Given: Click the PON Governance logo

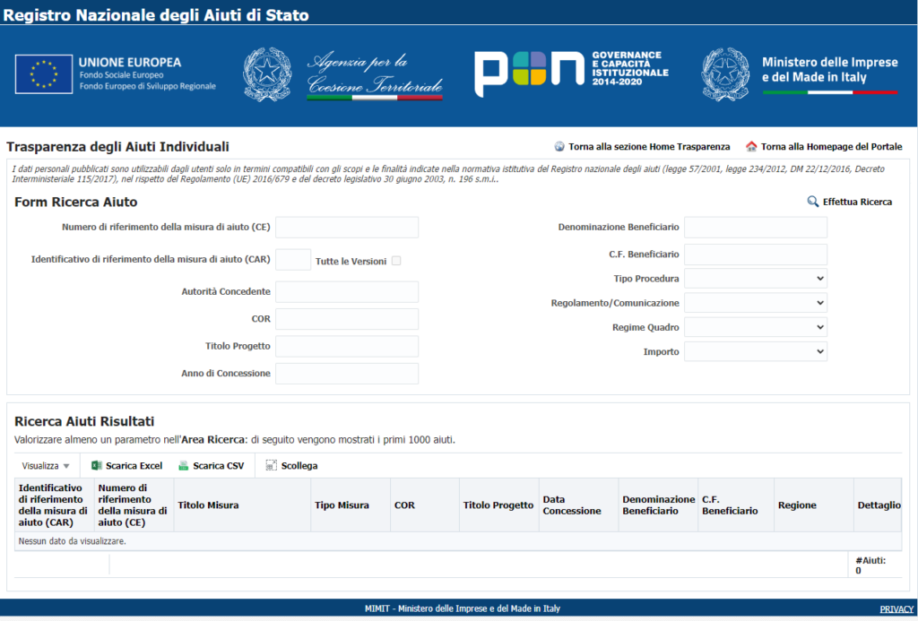Looking at the screenshot, I should pos(571,73).
